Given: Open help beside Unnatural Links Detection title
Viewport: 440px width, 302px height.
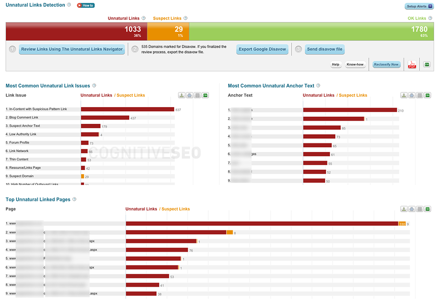Looking at the screenshot, I should (x=69, y=5).
